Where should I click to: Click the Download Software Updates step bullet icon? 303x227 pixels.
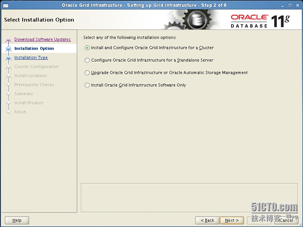tap(8, 40)
